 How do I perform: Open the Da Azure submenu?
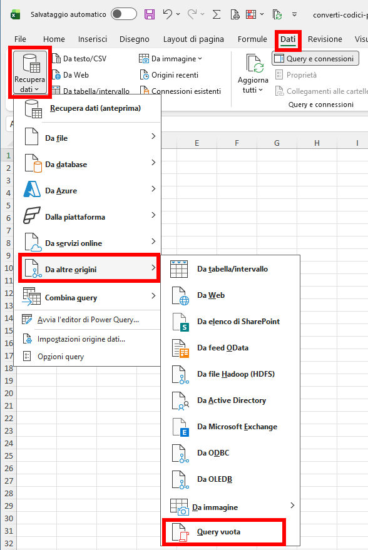click(88, 190)
